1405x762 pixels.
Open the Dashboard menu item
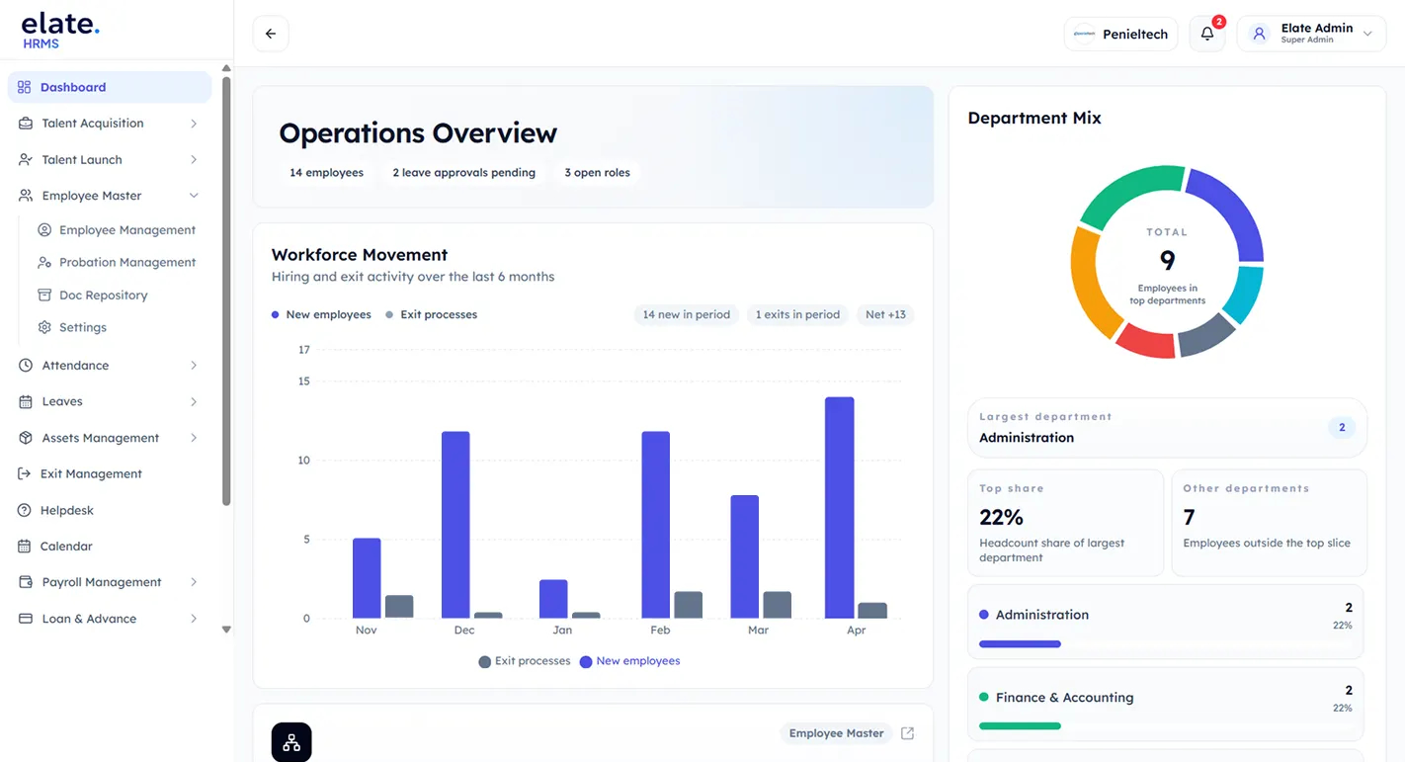tap(110, 87)
